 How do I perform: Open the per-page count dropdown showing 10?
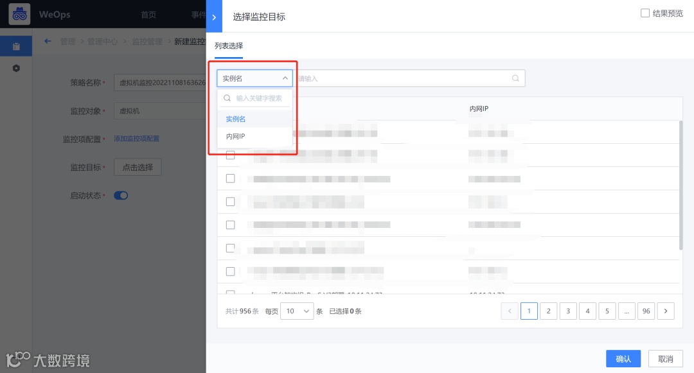(x=297, y=311)
